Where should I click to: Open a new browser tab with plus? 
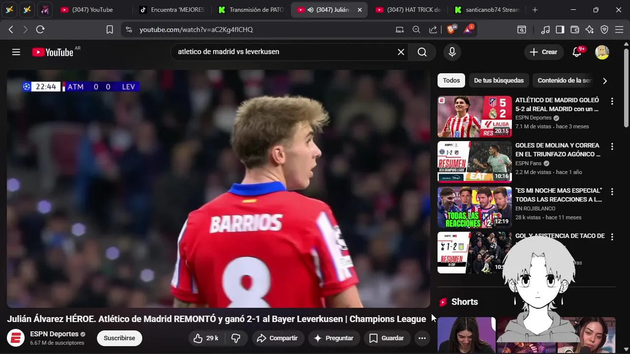click(535, 10)
